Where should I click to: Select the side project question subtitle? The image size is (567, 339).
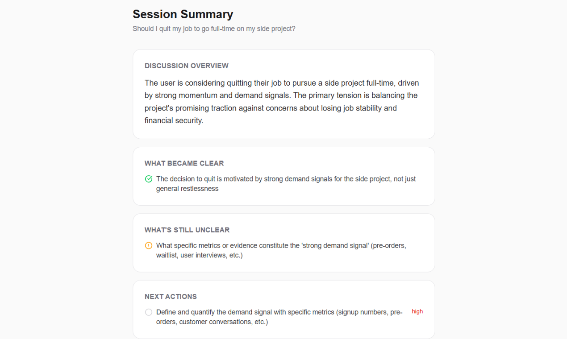[x=214, y=28]
